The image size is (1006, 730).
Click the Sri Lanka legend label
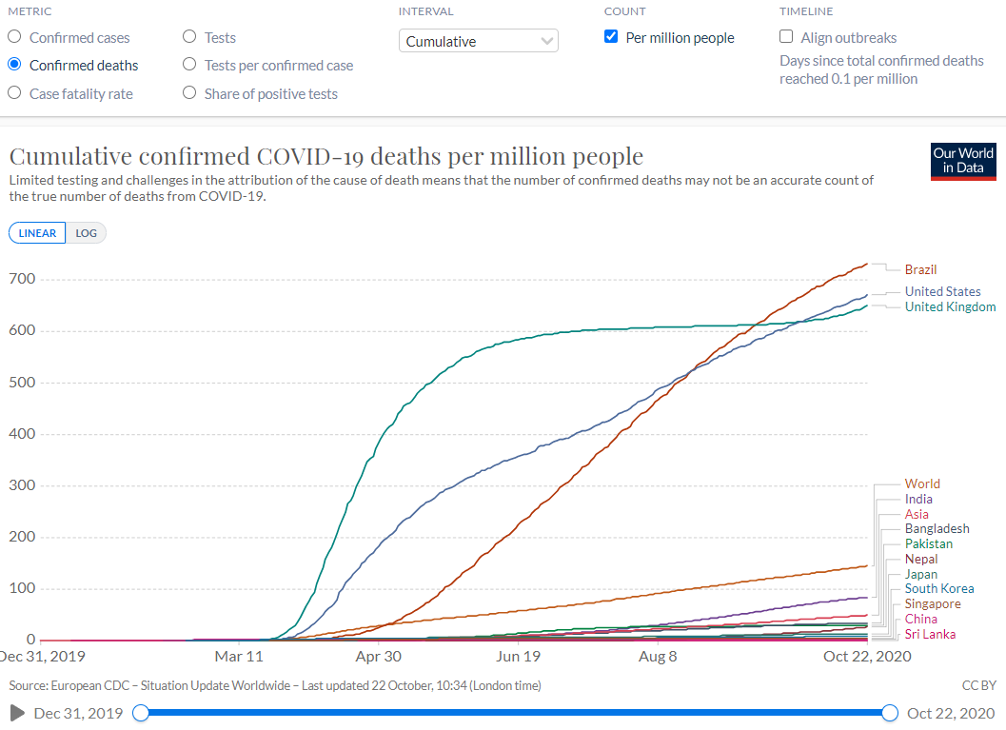click(x=930, y=635)
